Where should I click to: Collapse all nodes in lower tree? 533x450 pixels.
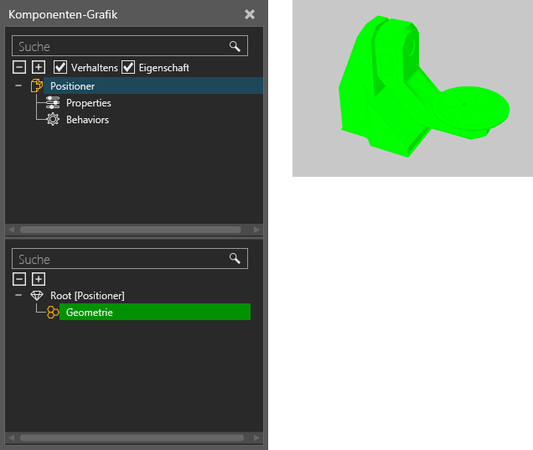[x=19, y=279]
